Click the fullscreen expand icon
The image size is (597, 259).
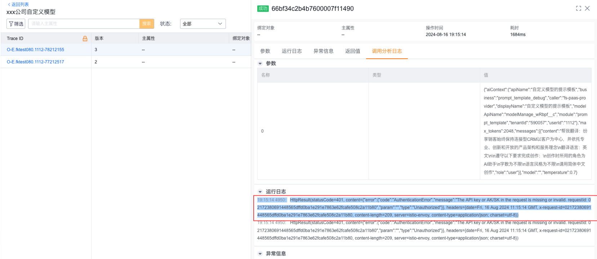578,8
